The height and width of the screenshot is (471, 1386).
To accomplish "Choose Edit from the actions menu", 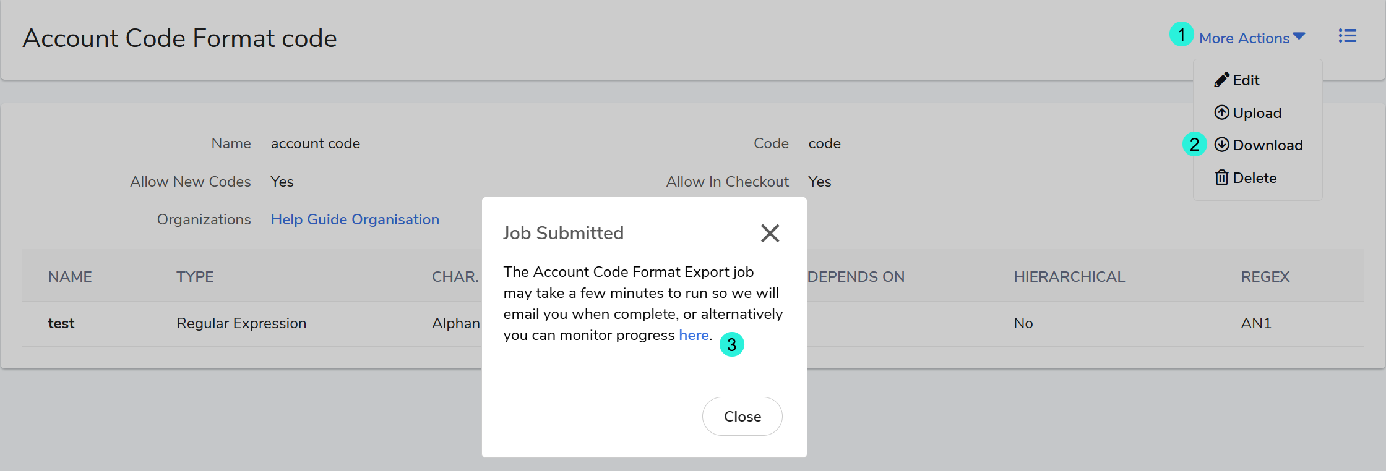I will coord(1246,80).
